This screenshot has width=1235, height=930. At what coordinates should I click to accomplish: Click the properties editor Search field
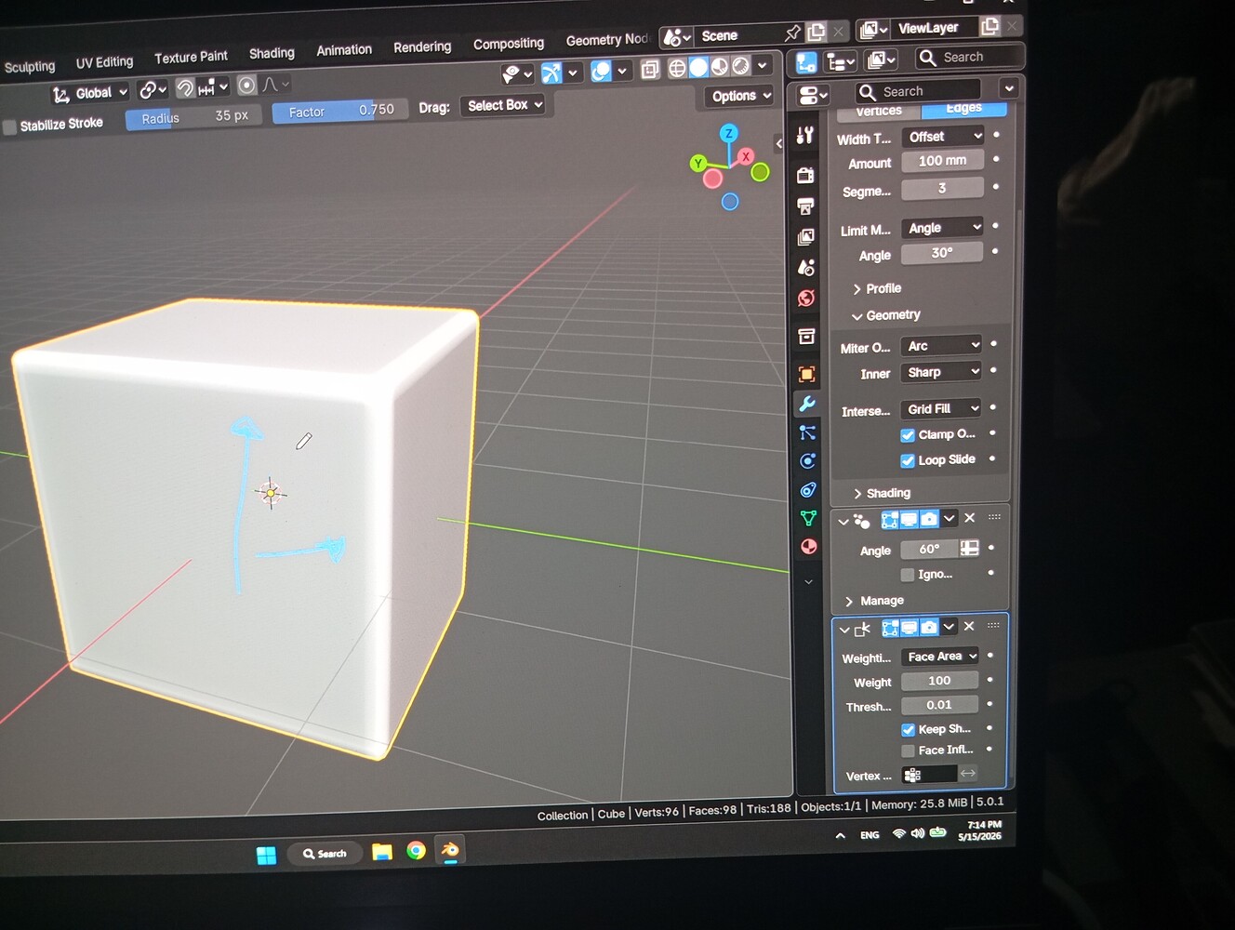pyautogui.click(x=917, y=91)
